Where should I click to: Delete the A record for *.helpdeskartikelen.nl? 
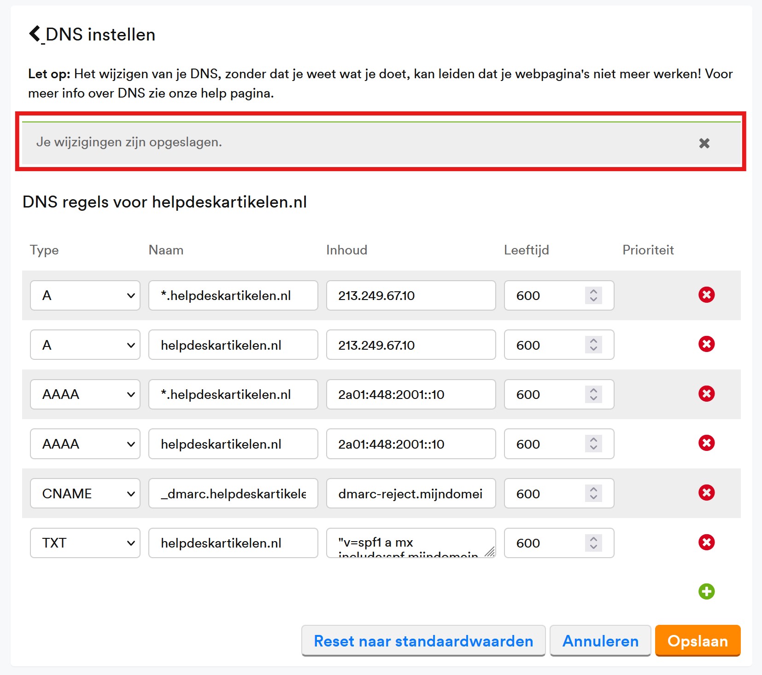click(x=706, y=294)
